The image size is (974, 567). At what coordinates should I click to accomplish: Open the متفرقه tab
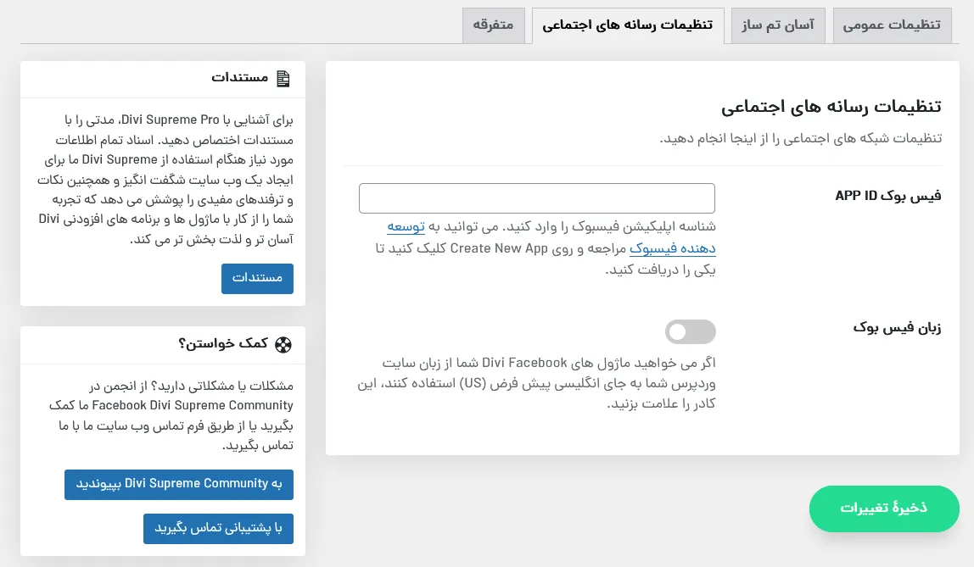(493, 25)
